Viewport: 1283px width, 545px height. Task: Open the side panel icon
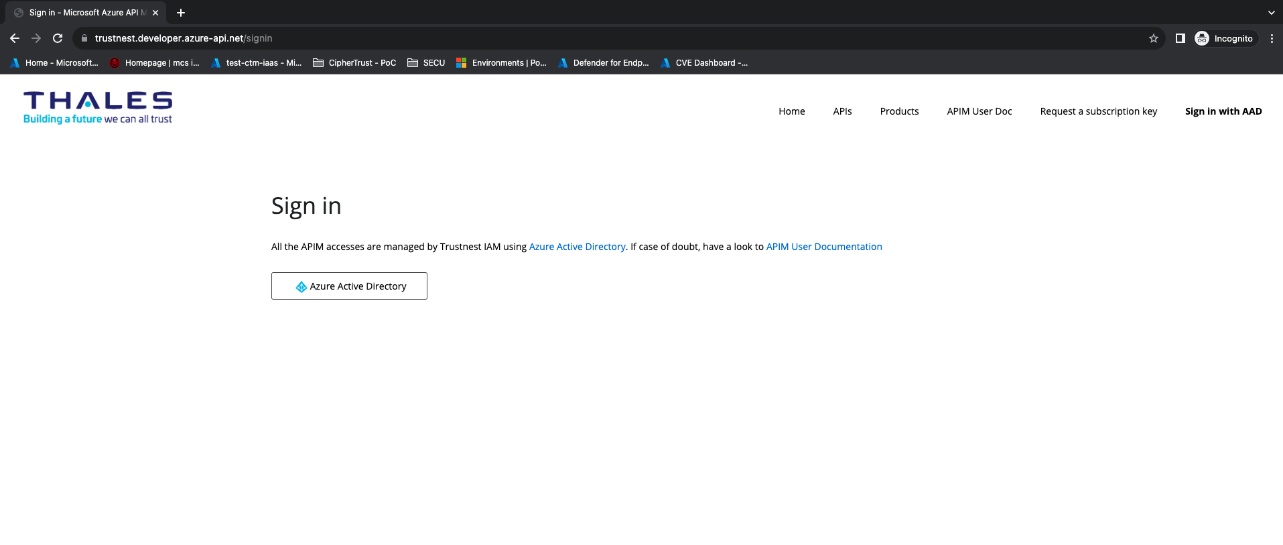pos(1180,38)
